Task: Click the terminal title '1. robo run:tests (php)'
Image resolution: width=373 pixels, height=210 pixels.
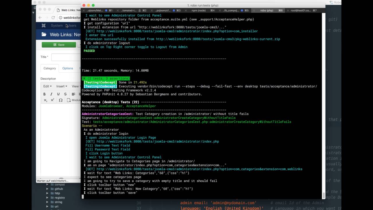Action: [203, 5]
